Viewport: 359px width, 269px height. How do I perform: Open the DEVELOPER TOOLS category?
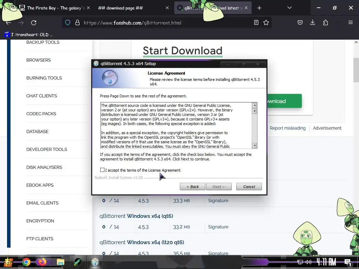[x=47, y=149]
